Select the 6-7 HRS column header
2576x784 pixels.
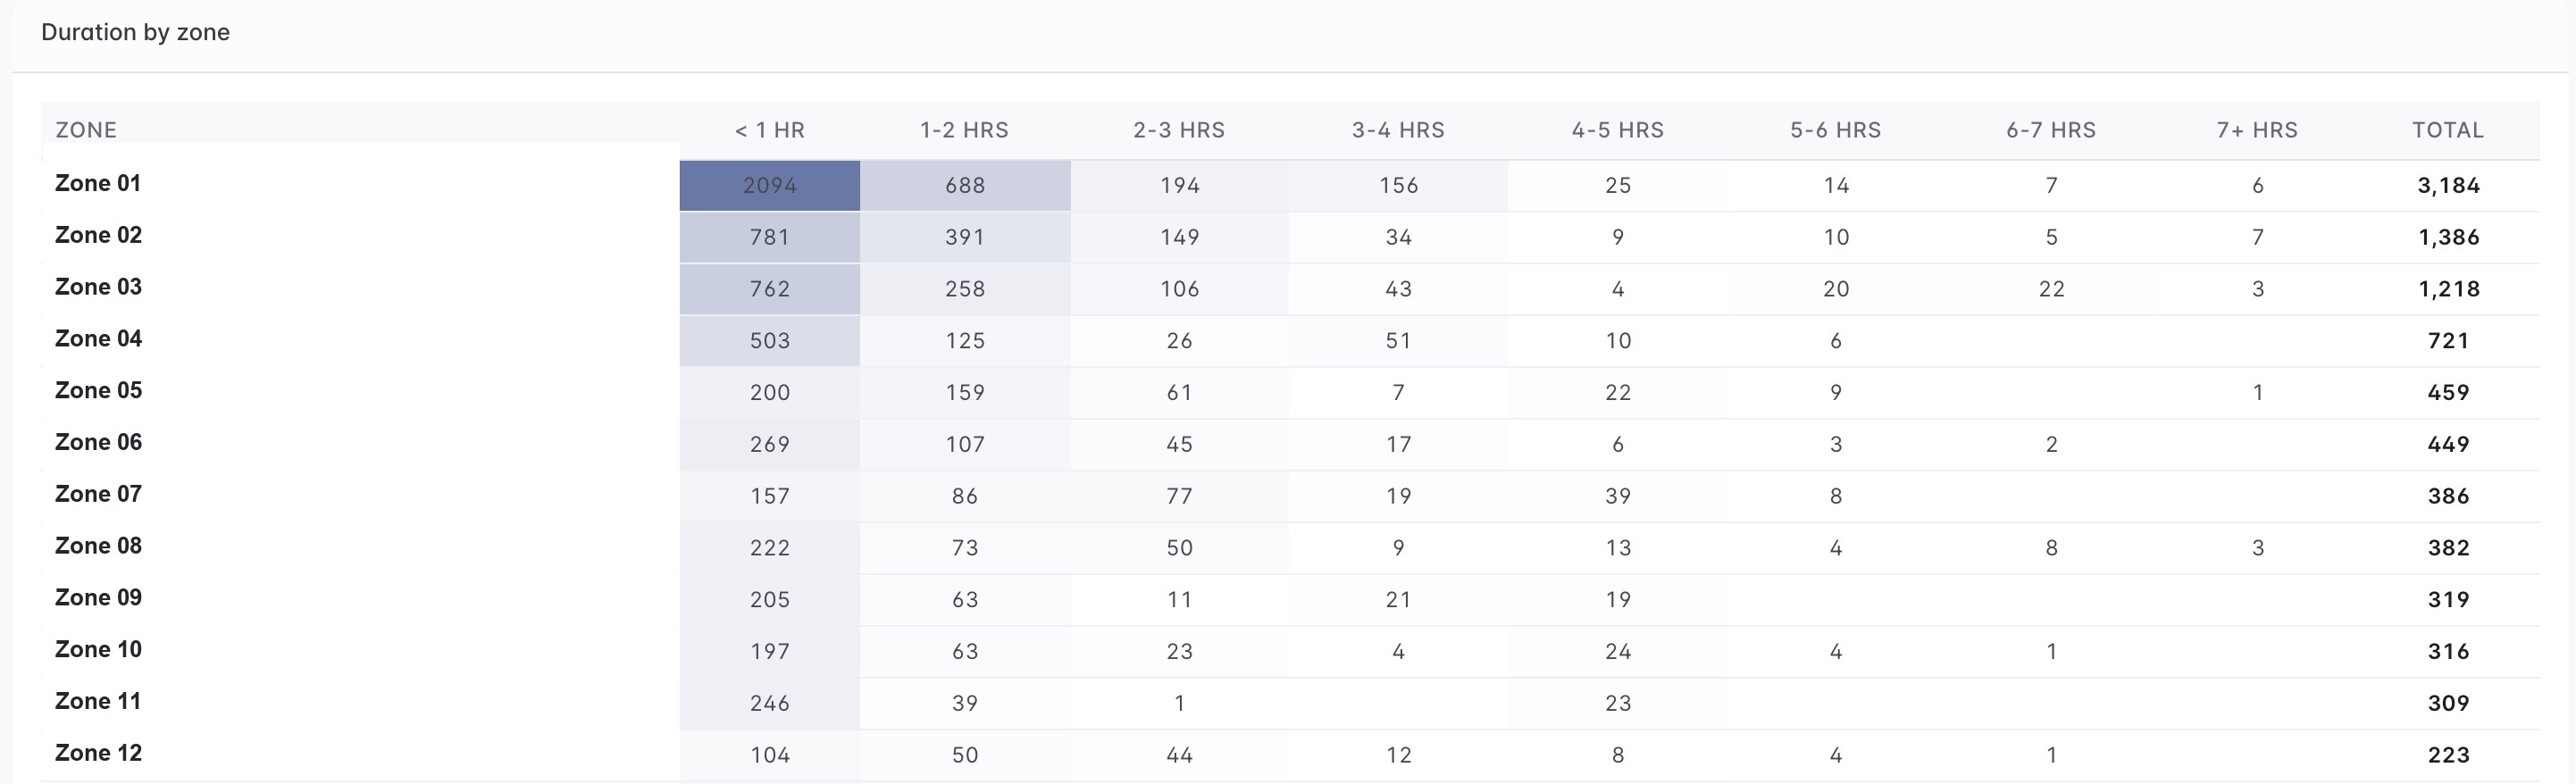[x=2050, y=130]
